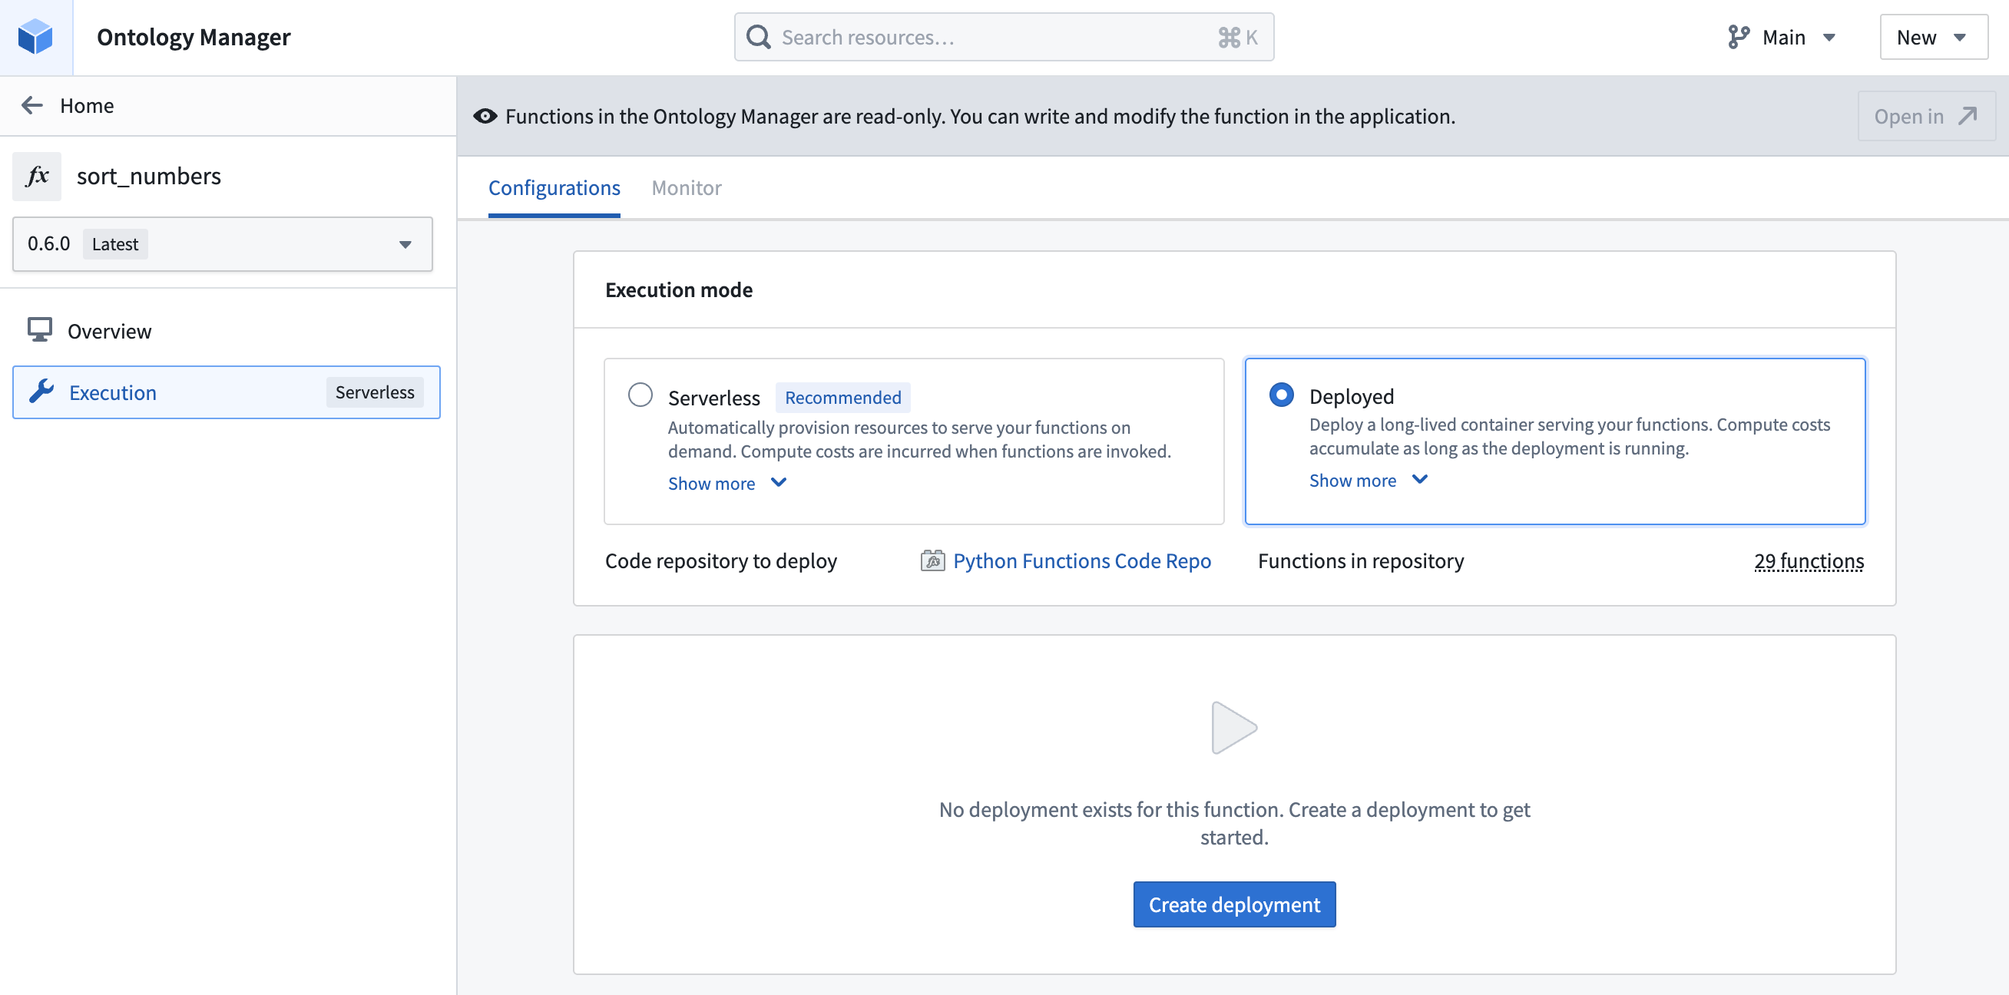This screenshot has width=2009, height=995.
Task: Open the 29 functions link
Action: (1809, 560)
